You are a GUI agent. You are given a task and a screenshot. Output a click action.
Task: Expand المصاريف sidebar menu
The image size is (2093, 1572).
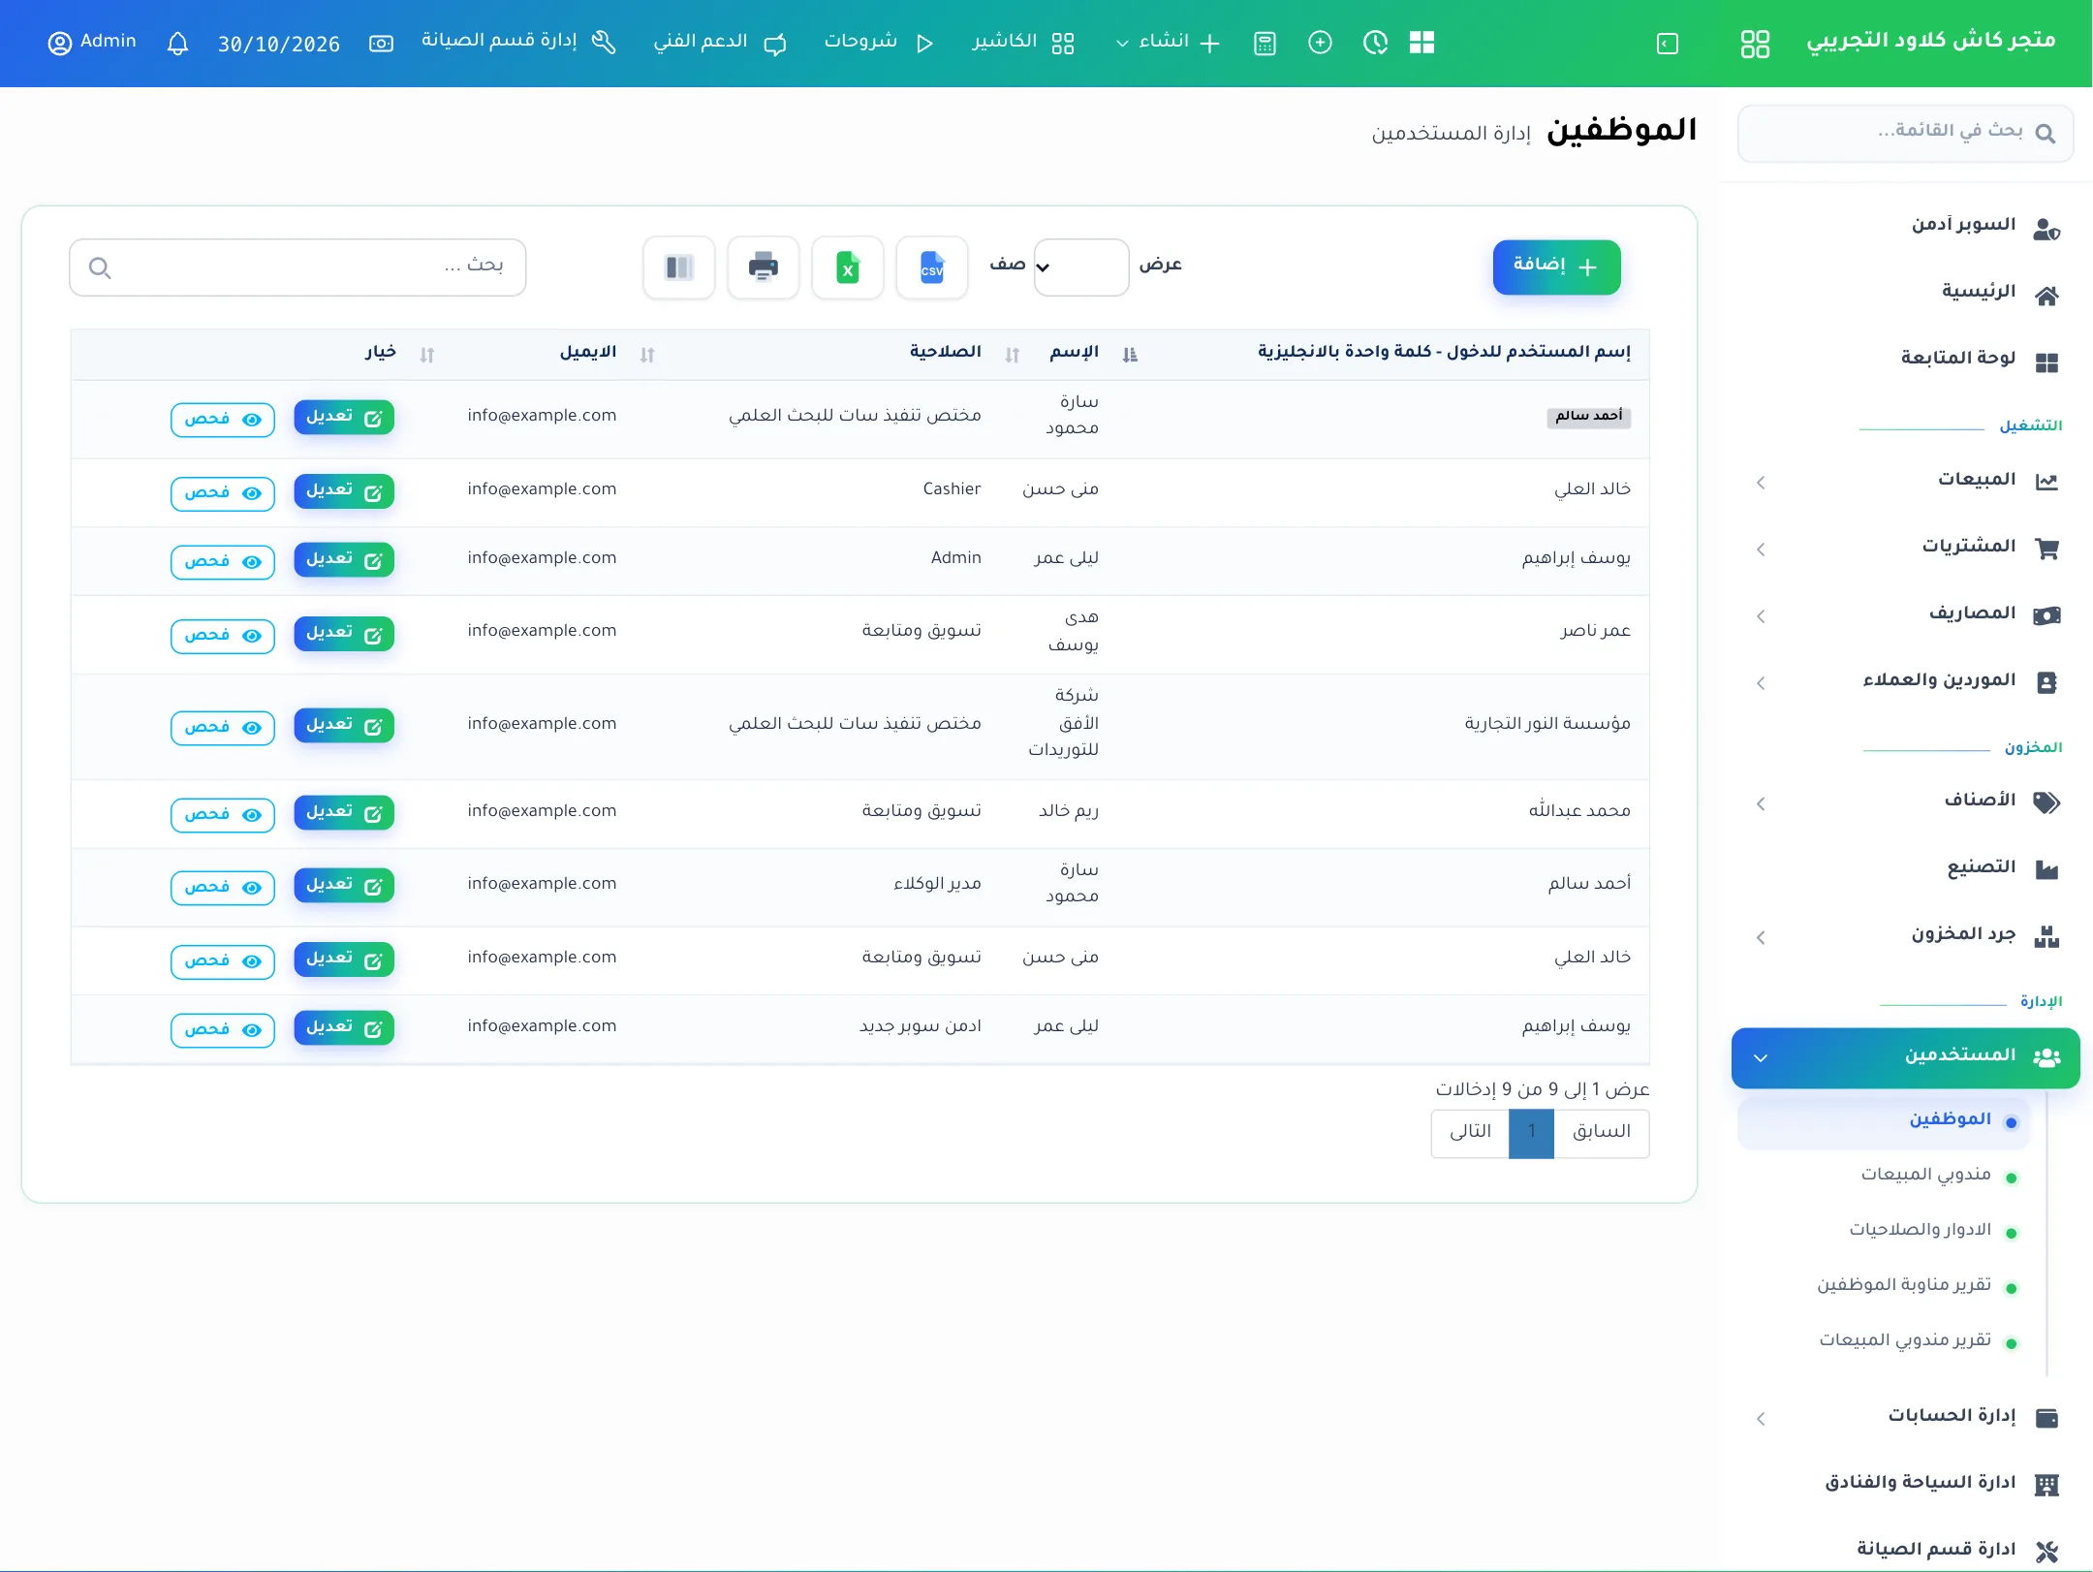click(x=1906, y=614)
